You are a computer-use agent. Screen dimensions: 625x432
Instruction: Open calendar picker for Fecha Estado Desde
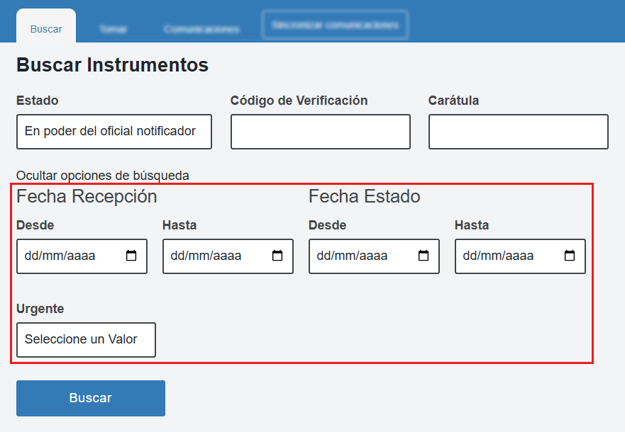424,256
